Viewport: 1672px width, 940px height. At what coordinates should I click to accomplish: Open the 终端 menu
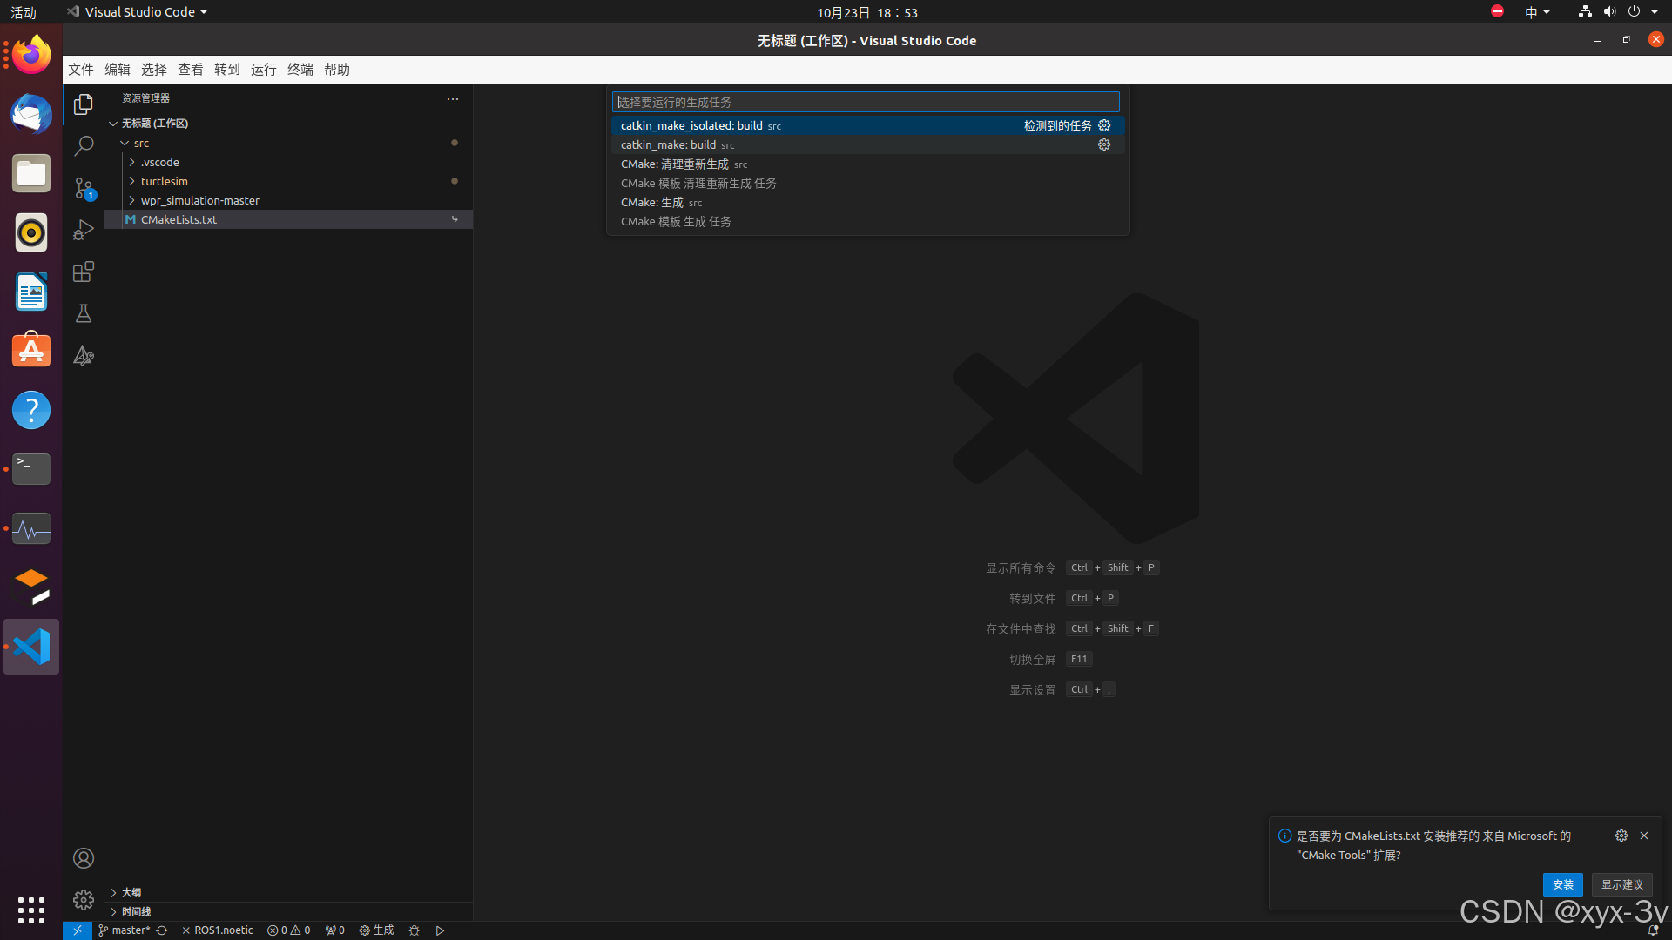(x=300, y=70)
